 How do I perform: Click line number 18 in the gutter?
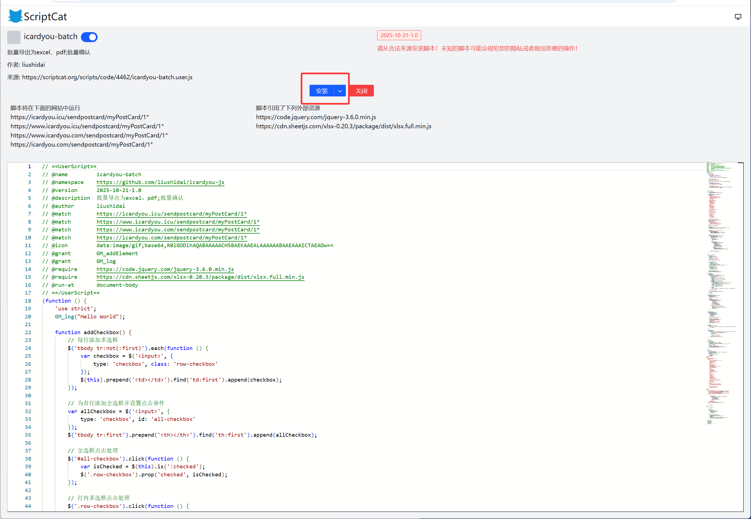[28, 301]
